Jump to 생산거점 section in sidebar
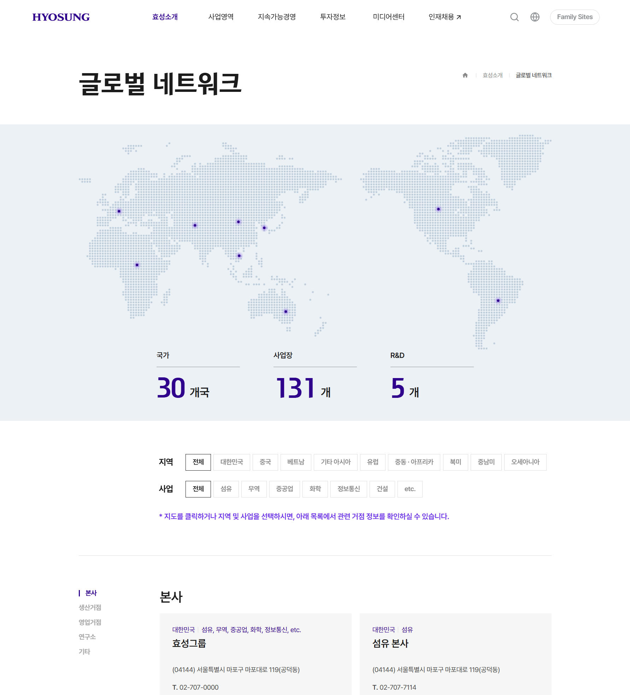This screenshot has height=695, width=630. (x=90, y=607)
